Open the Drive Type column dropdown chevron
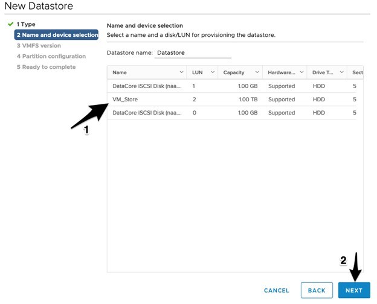The image size is (377, 304). (x=342, y=72)
